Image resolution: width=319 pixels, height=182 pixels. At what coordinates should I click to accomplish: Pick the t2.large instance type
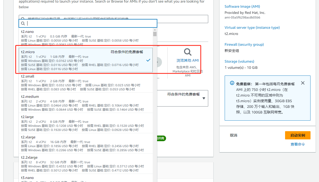86,123
